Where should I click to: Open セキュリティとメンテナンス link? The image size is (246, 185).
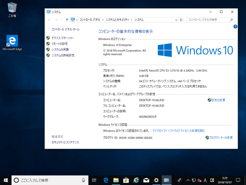(65, 142)
